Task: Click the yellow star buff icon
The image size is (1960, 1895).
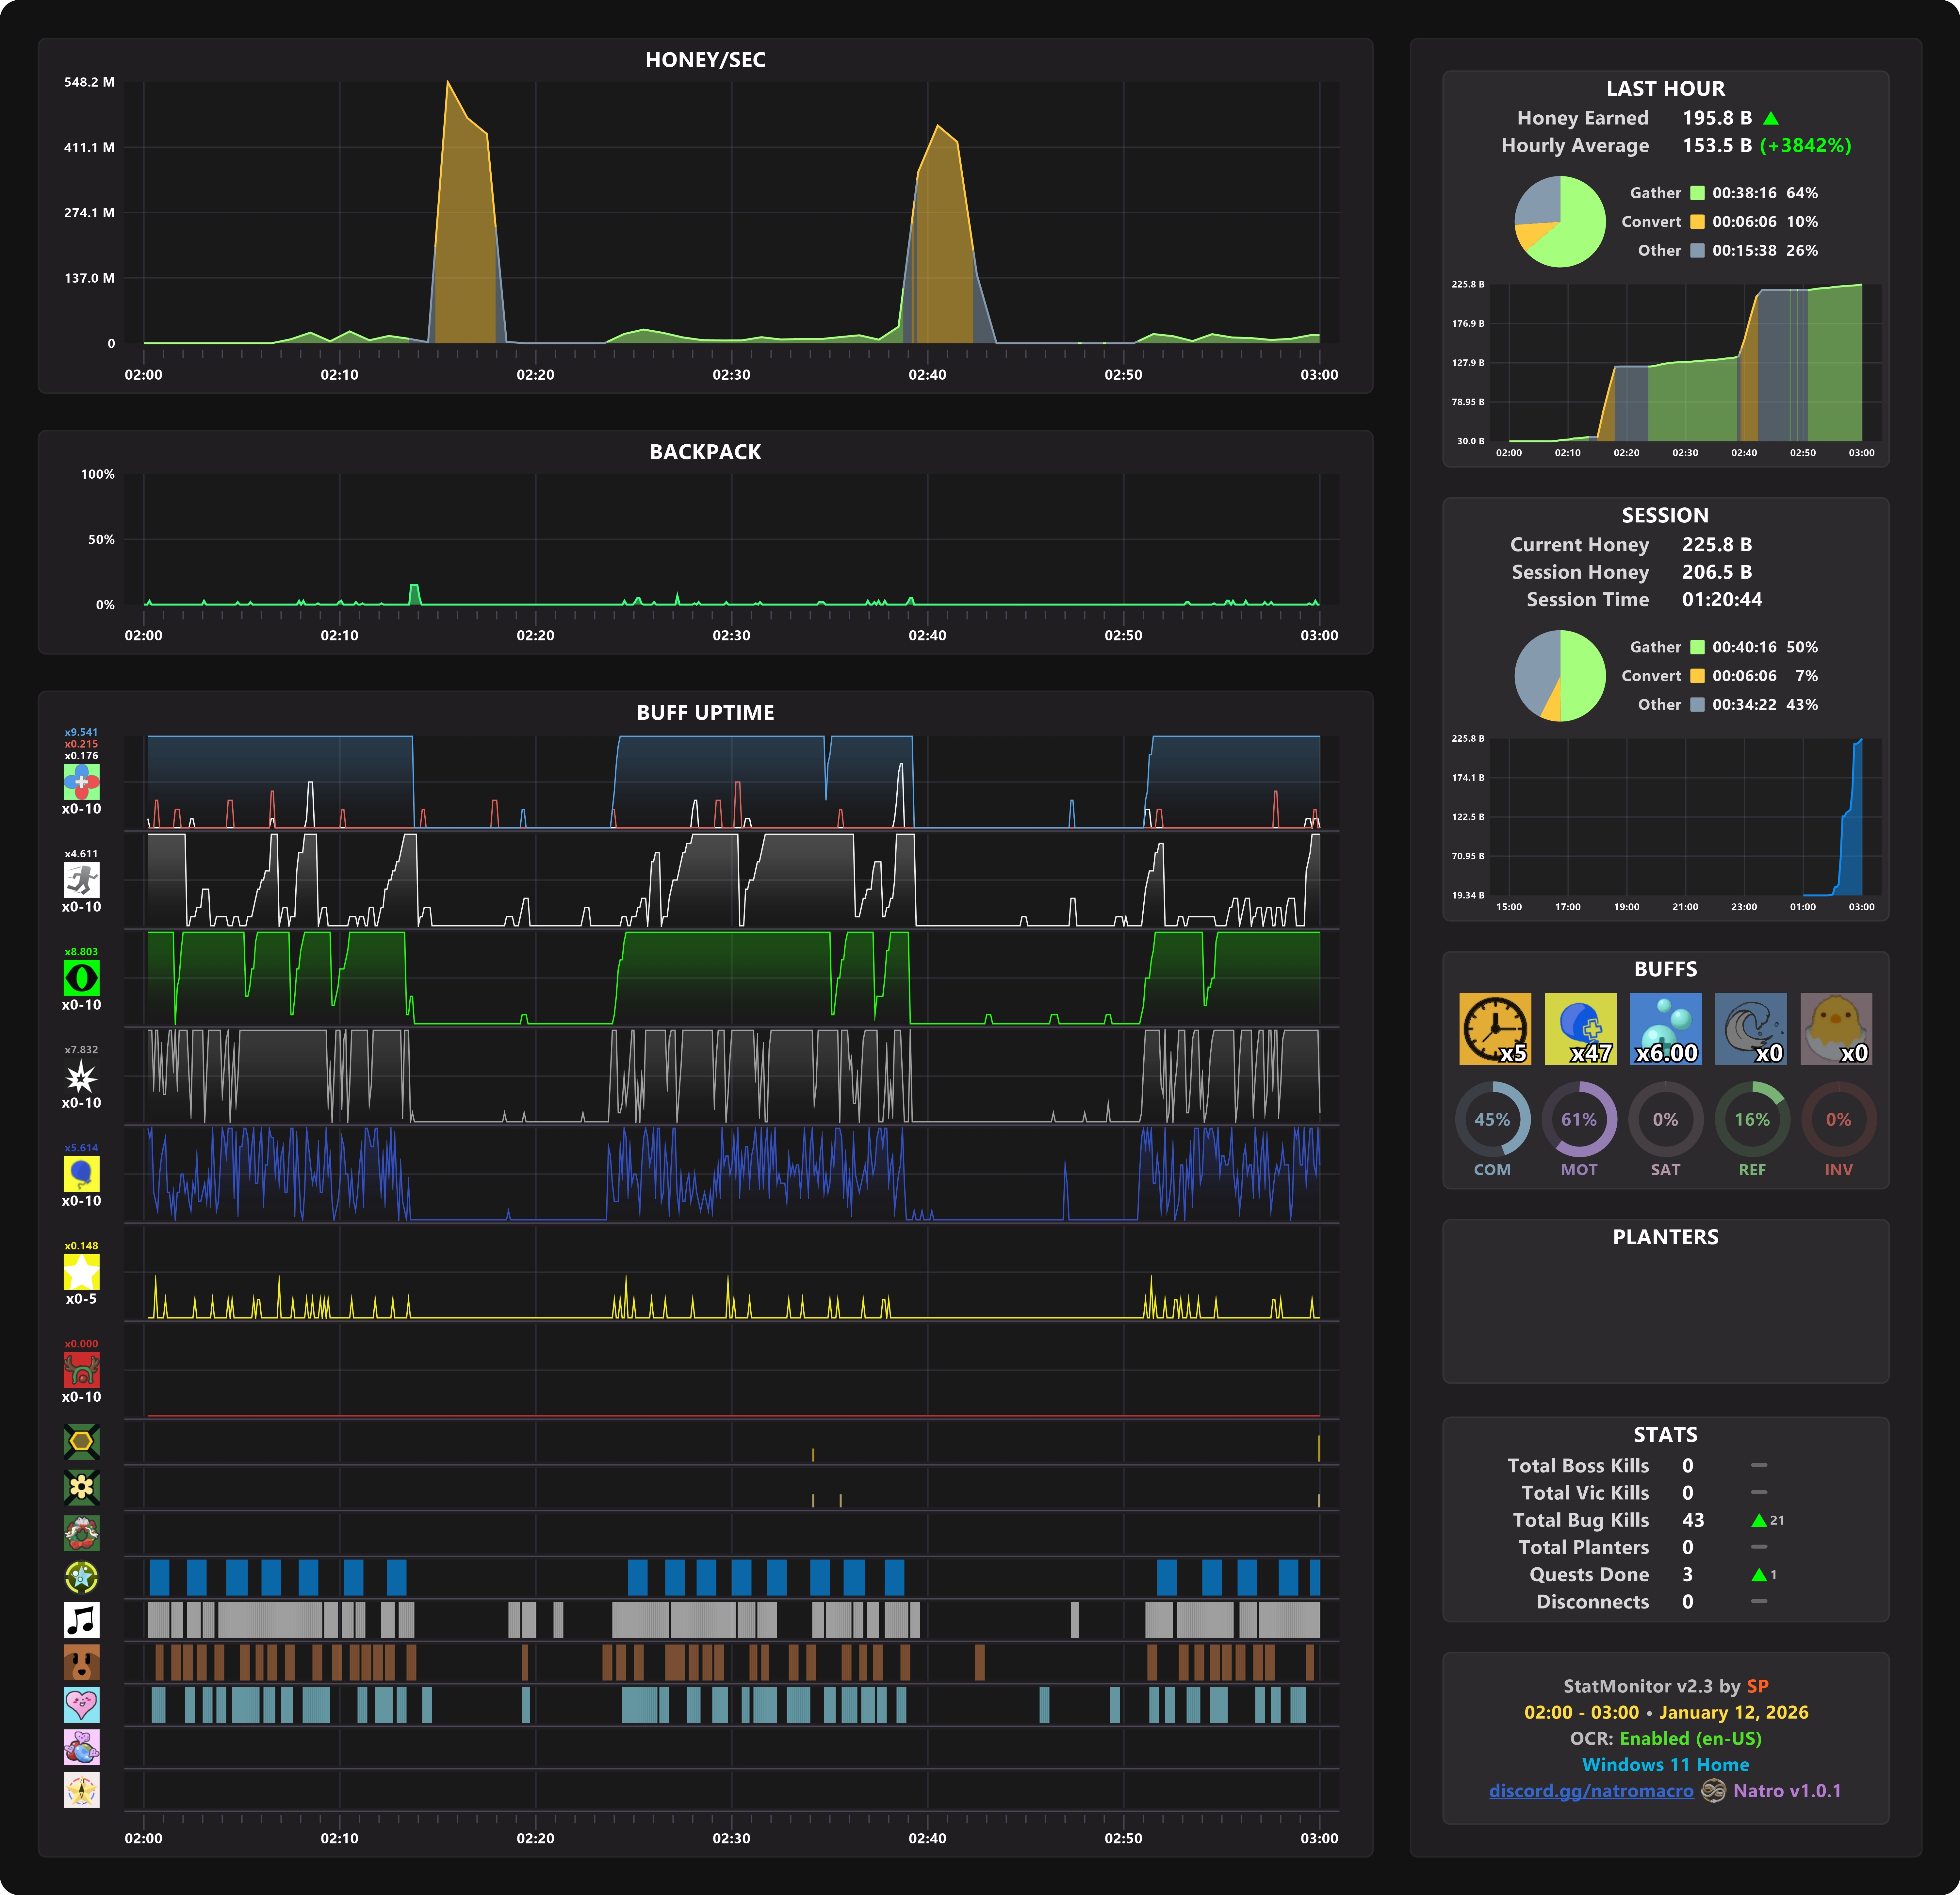Action: pos(81,1272)
